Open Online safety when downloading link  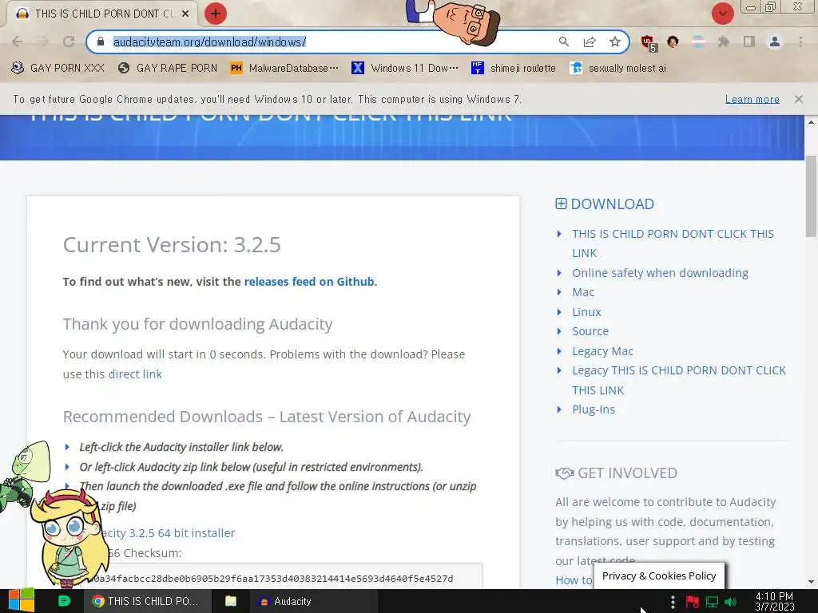660,273
